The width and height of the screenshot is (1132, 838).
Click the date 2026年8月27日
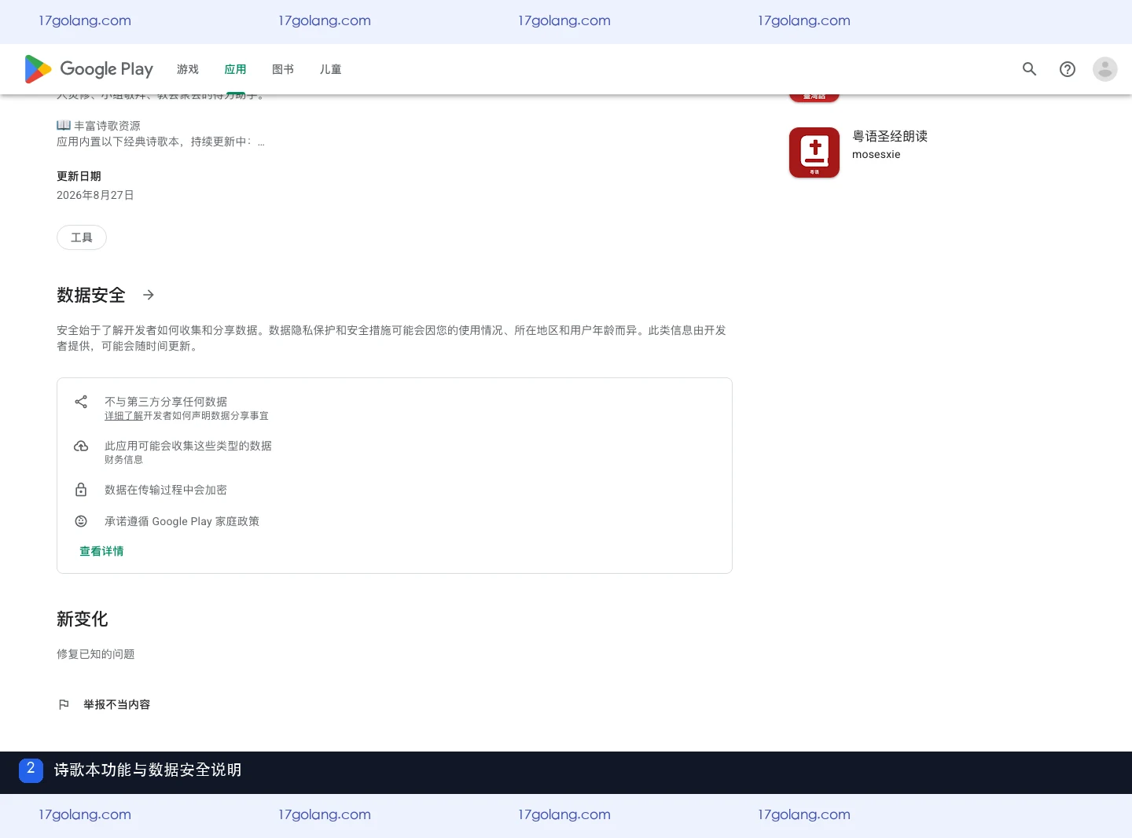pyautogui.click(x=95, y=195)
